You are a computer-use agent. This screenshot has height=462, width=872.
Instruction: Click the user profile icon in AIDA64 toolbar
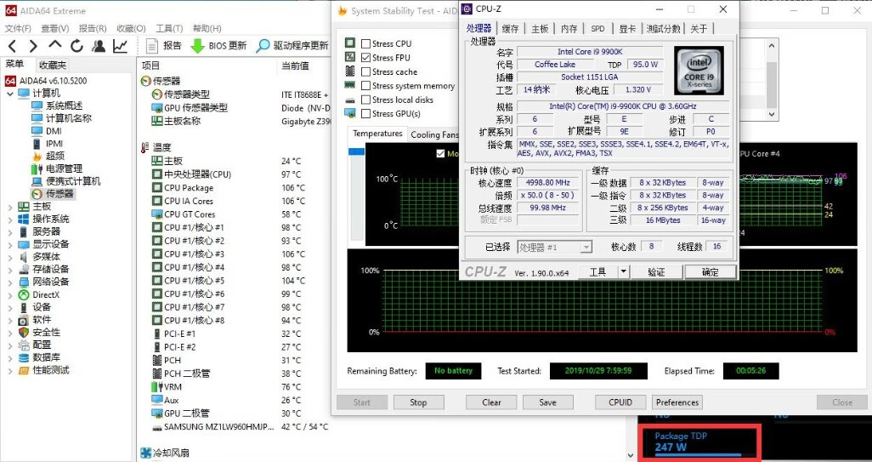pyautogui.click(x=99, y=46)
